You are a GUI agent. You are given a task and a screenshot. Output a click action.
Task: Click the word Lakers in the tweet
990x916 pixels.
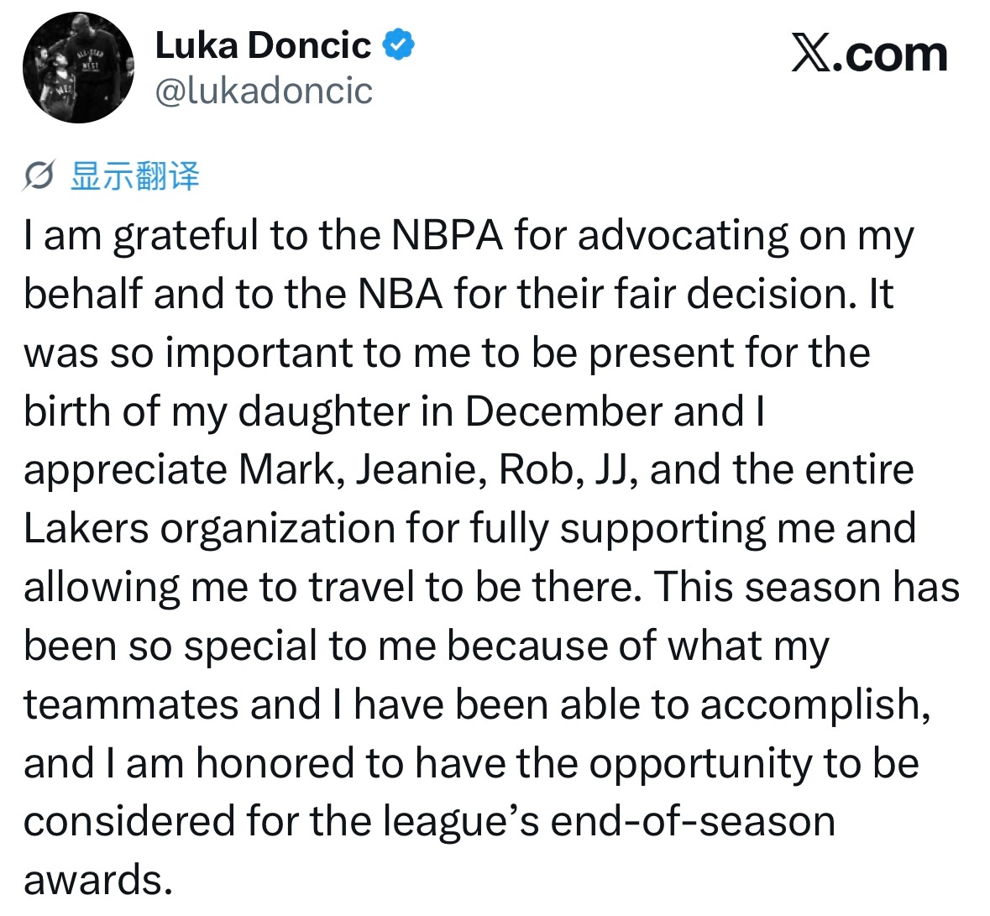86,529
